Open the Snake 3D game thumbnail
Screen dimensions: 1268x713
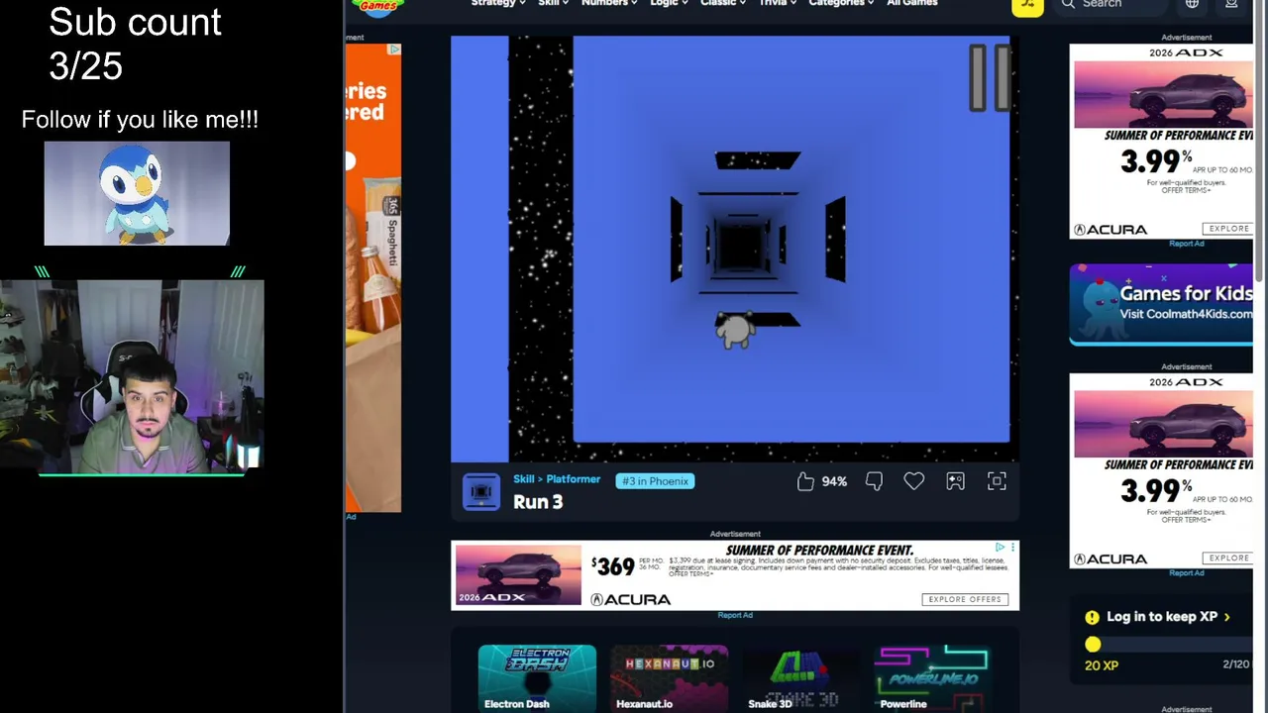(800, 678)
